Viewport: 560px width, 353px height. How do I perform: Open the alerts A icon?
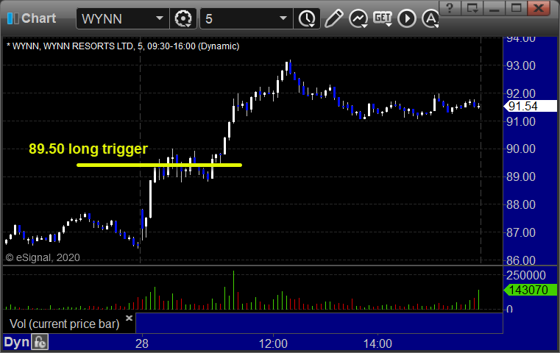point(430,18)
